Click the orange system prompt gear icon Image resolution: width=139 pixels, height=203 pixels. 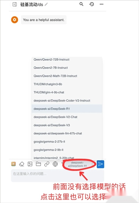(x=14, y=20)
